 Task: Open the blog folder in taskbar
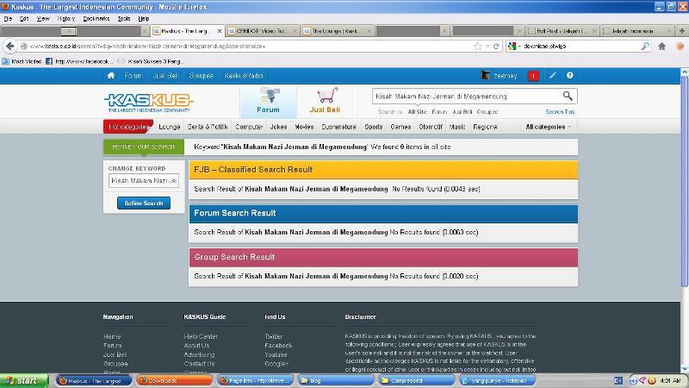336,380
